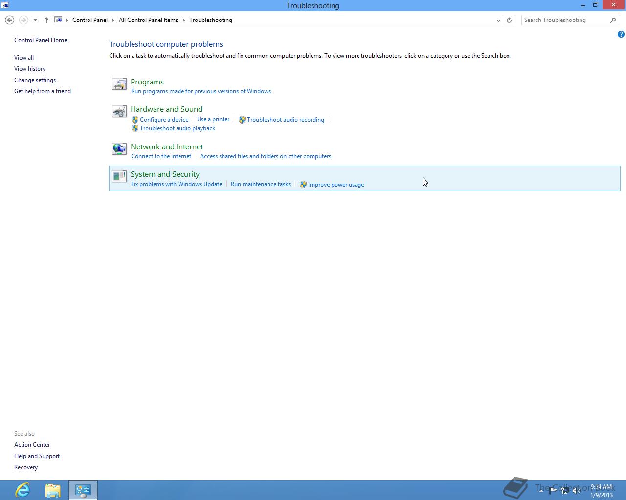Open the Help and Support link
This screenshot has width=626, height=500.
click(x=37, y=456)
